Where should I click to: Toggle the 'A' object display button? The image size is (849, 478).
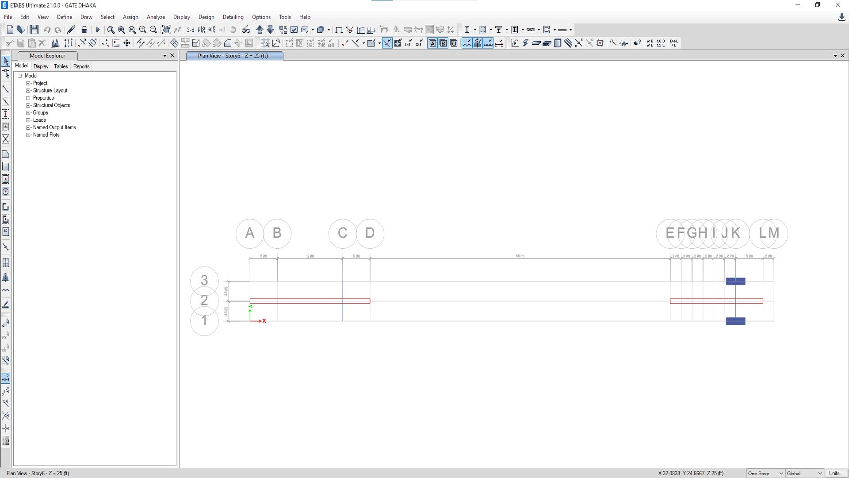(x=432, y=43)
